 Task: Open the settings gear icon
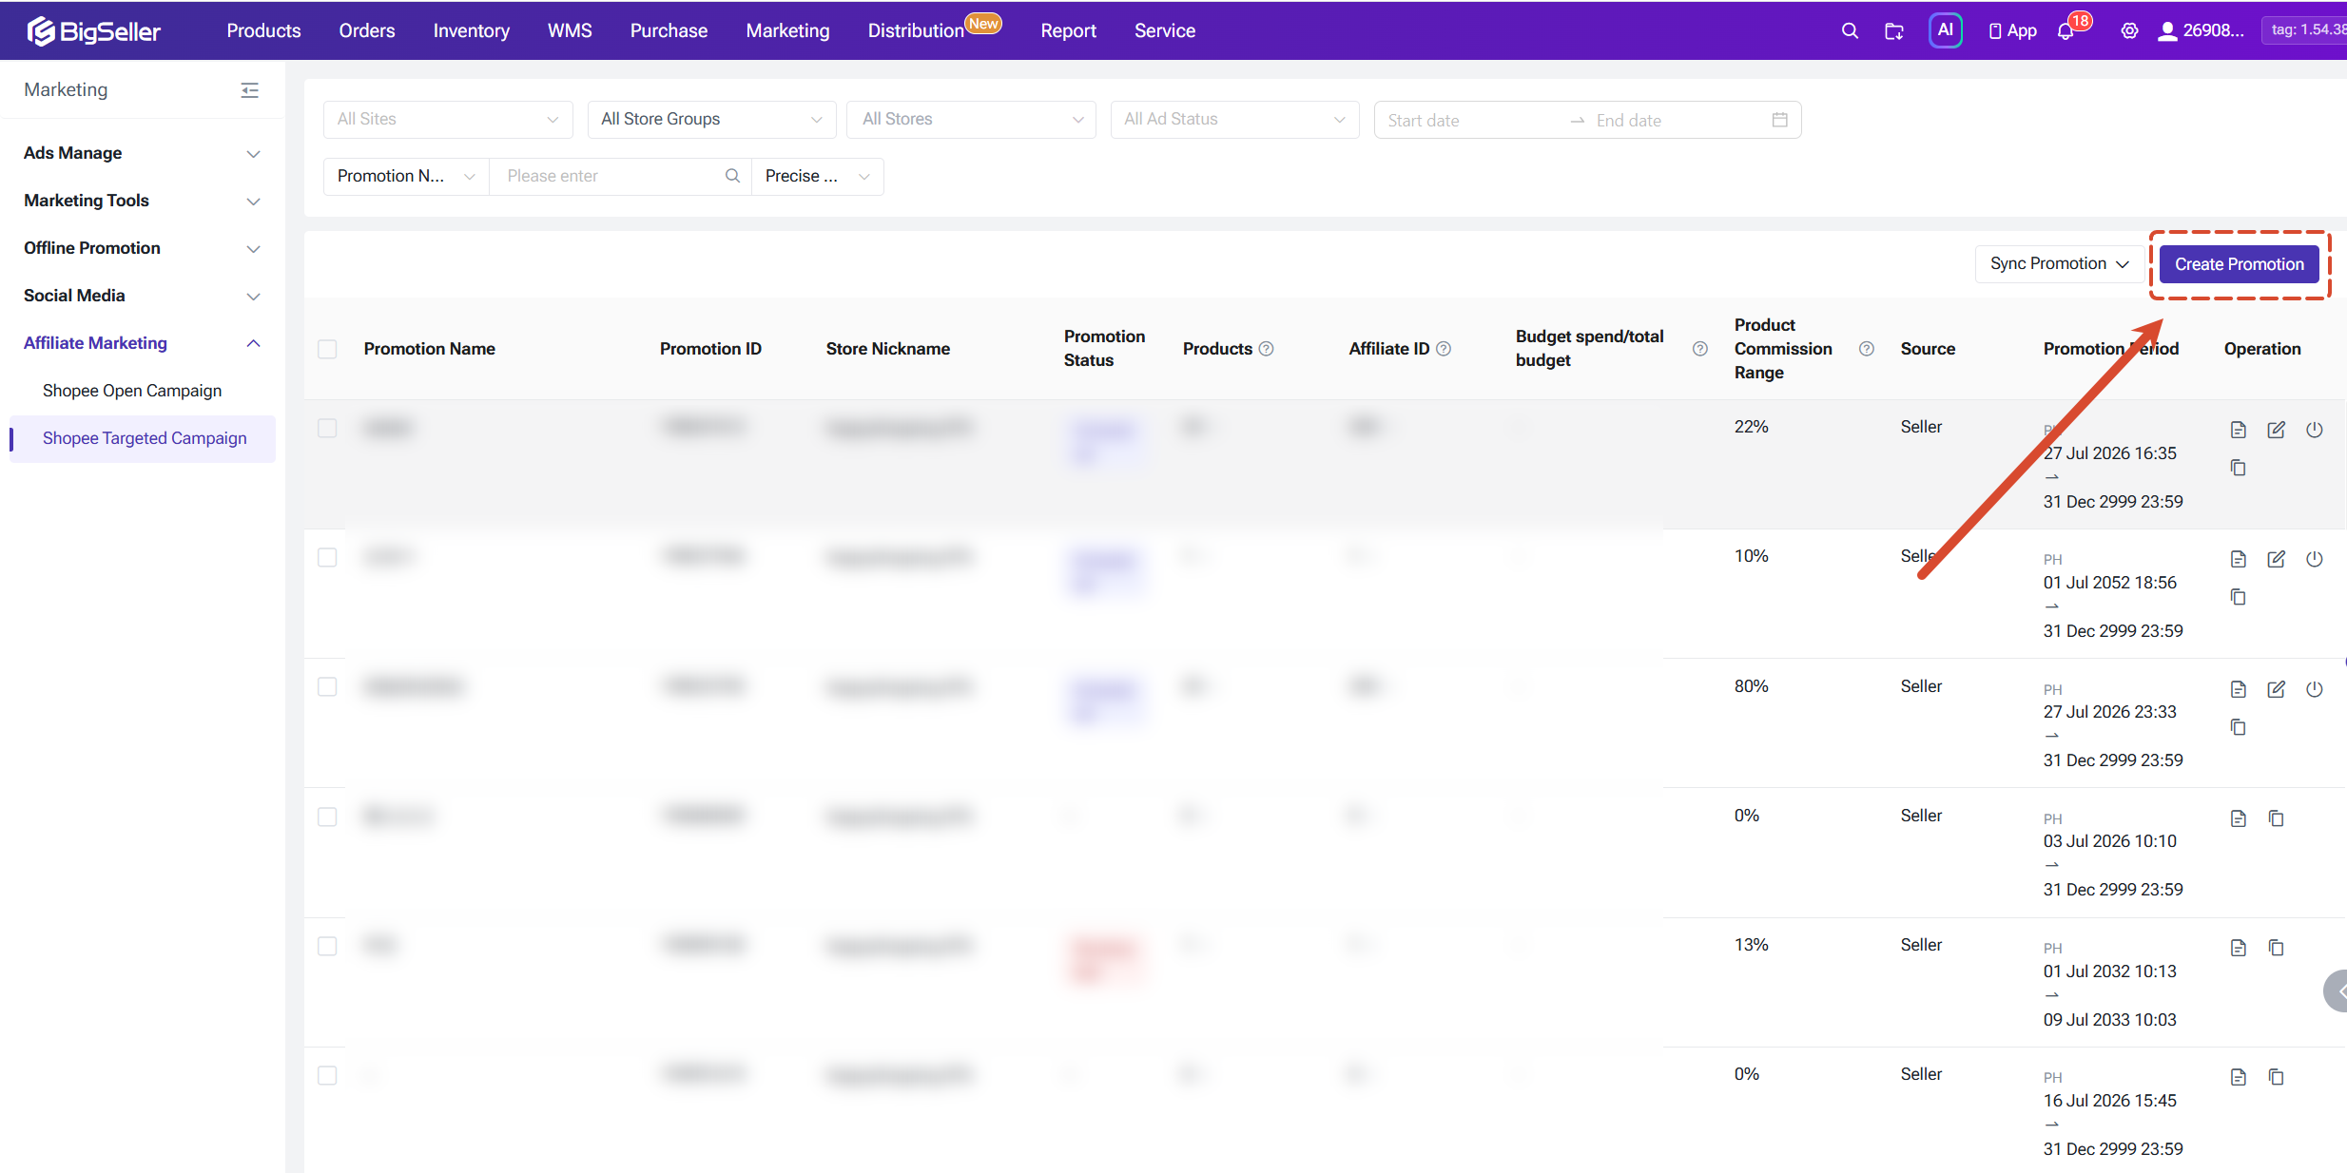pyautogui.click(x=2129, y=30)
